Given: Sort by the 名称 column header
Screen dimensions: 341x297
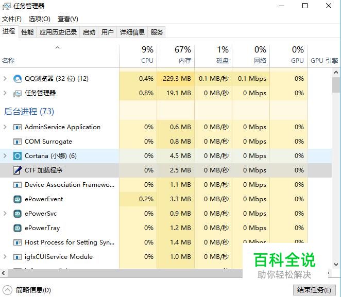Looking at the screenshot, I should point(59,56).
